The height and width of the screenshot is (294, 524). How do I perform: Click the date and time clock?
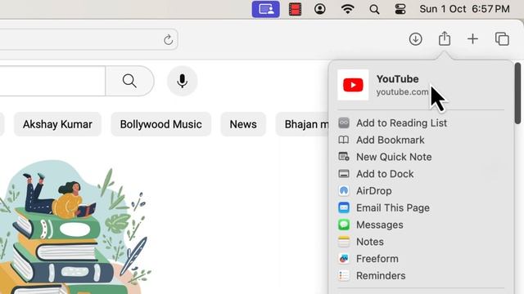click(x=464, y=9)
